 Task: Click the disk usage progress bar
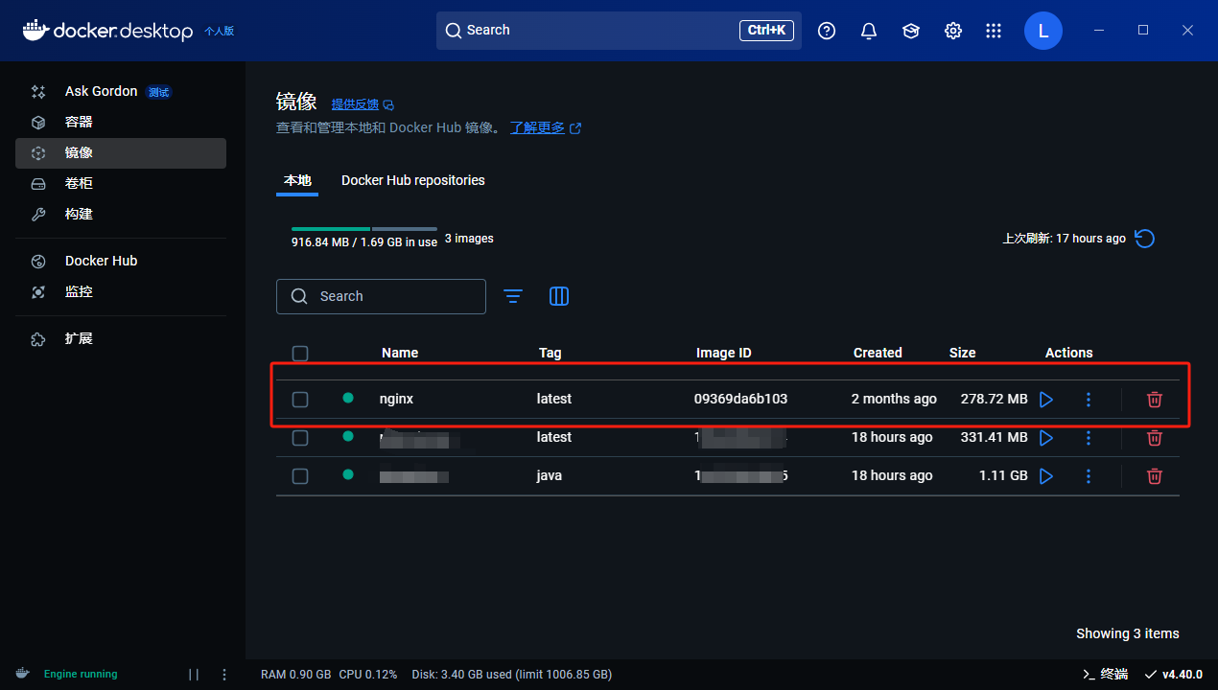364,229
